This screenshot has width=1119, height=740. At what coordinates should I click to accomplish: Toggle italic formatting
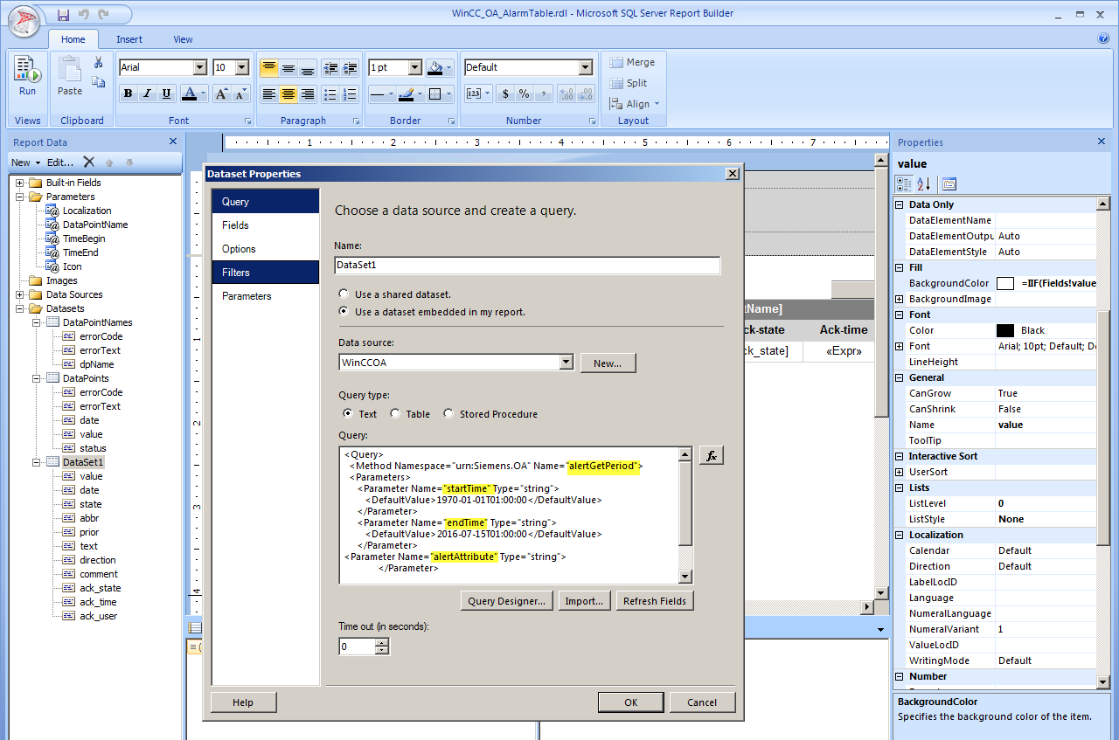pyautogui.click(x=147, y=94)
